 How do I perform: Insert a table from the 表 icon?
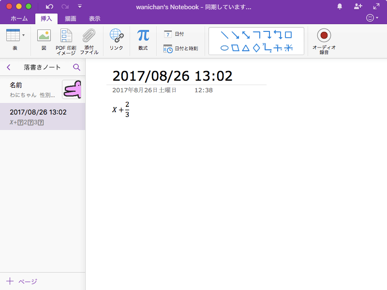[13, 35]
